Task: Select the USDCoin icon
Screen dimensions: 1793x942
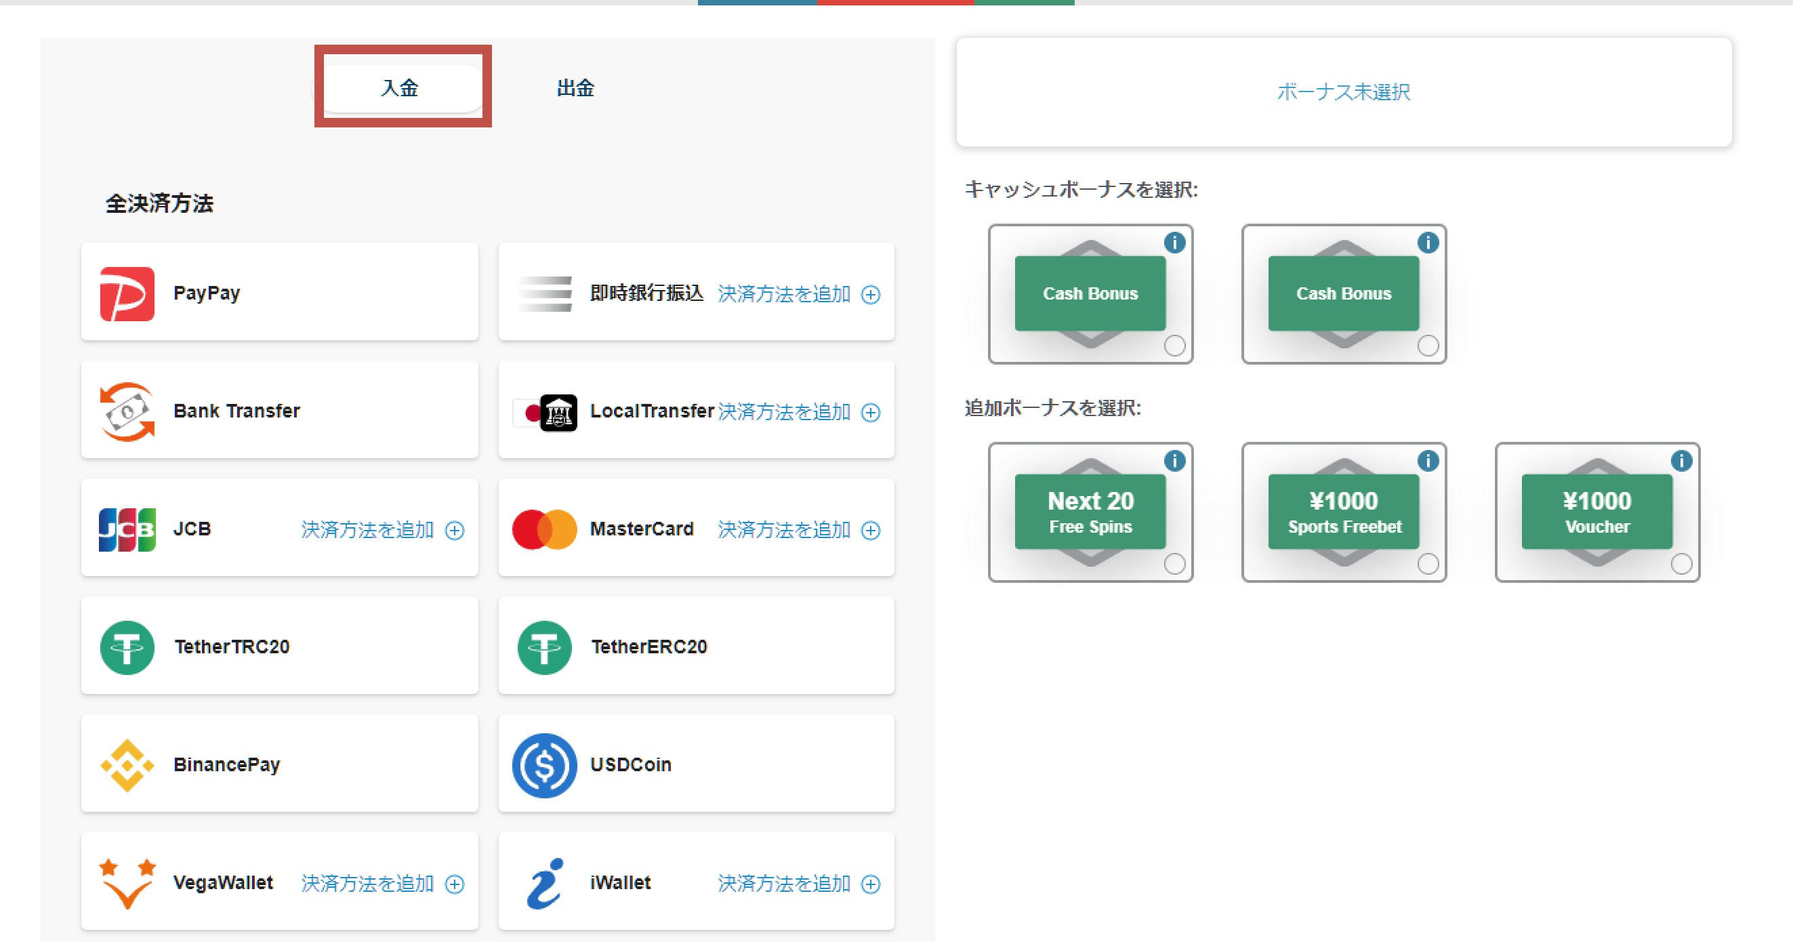Action: click(x=545, y=764)
